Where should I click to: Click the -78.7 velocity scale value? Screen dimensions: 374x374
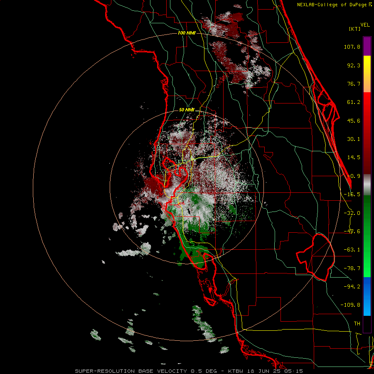[x=352, y=268]
